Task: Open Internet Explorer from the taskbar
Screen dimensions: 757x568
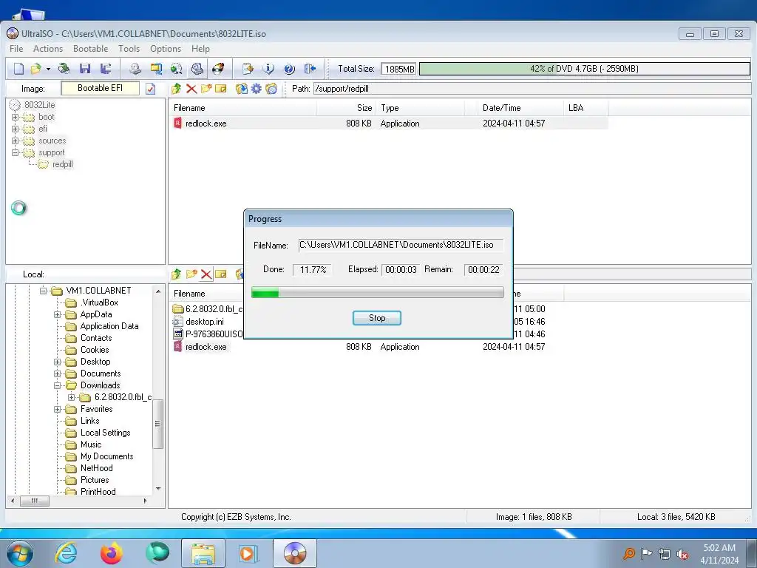Action: click(x=66, y=553)
